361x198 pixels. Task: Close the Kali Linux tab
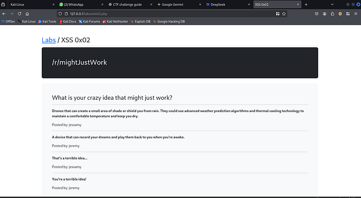tap(54, 4)
